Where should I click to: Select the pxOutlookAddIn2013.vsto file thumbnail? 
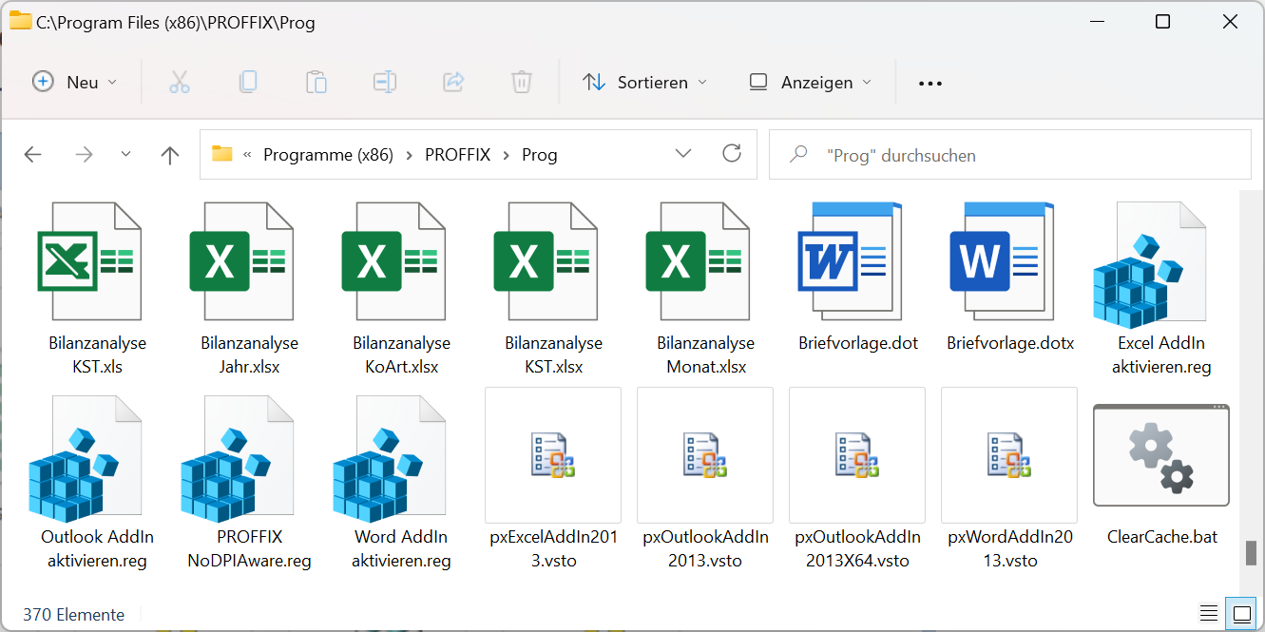pos(705,454)
